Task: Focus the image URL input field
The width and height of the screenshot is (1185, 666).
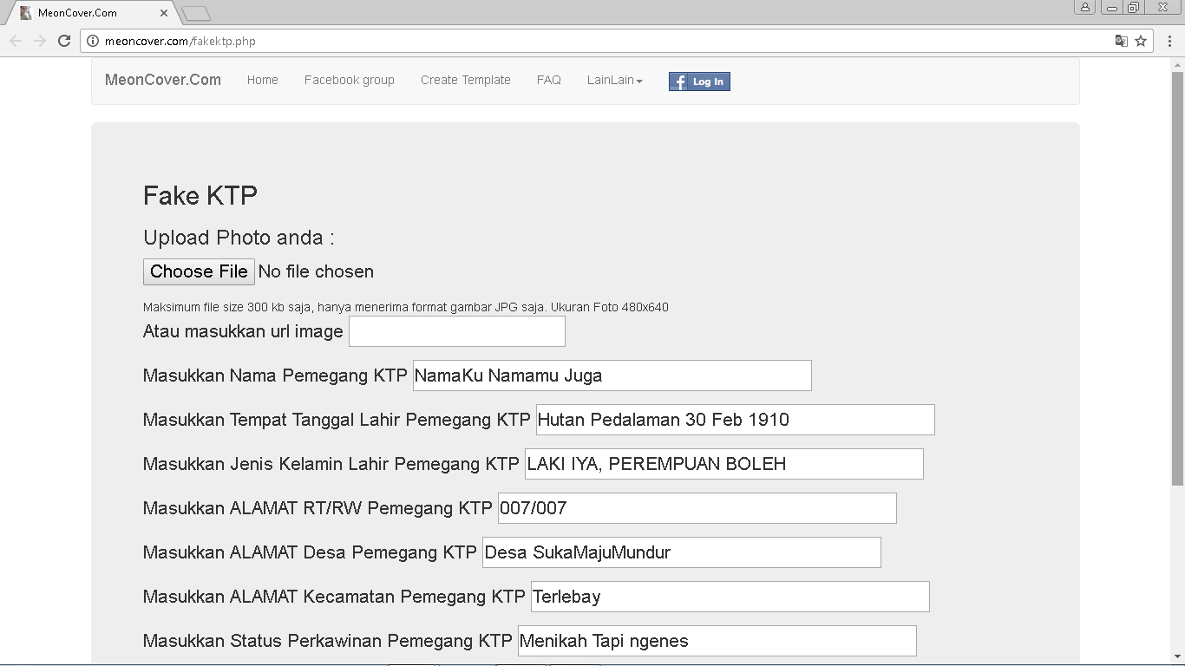Action: [x=456, y=331]
